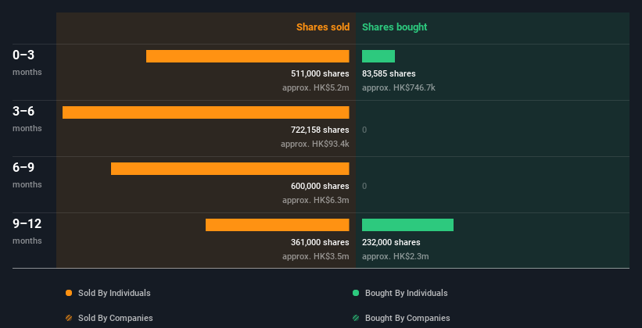Click the Shares bought column header
The height and width of the screenshot is (328, 642).
(x=394, y=27)
